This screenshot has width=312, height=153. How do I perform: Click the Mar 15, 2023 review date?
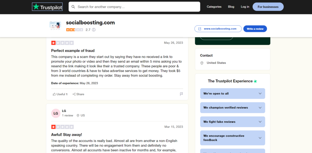click(173, 127)
